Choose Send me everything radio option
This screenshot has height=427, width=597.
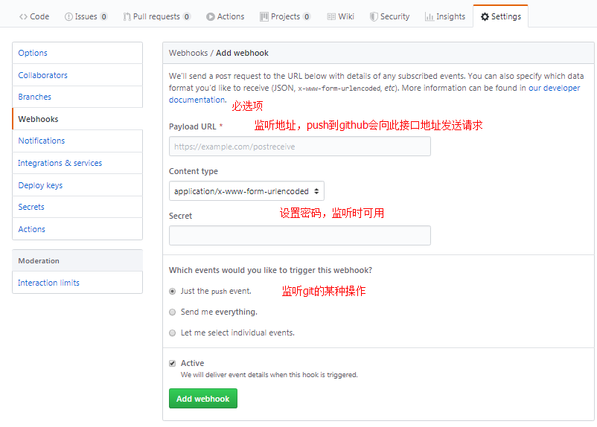click(173, 312)
